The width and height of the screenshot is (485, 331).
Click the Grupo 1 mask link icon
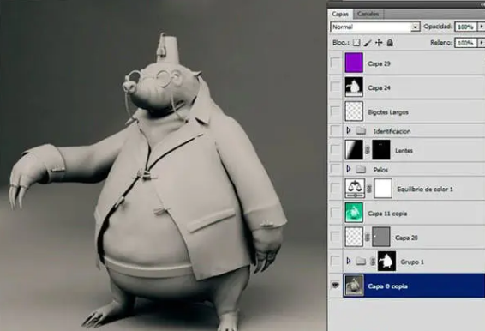(373, 262)
